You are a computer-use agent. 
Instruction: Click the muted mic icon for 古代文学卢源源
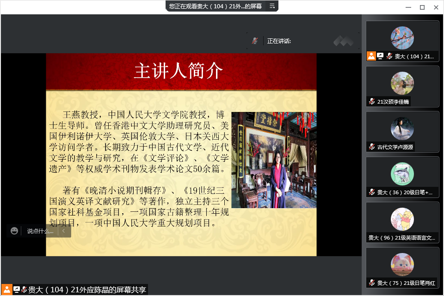click(x=372, y=147)
